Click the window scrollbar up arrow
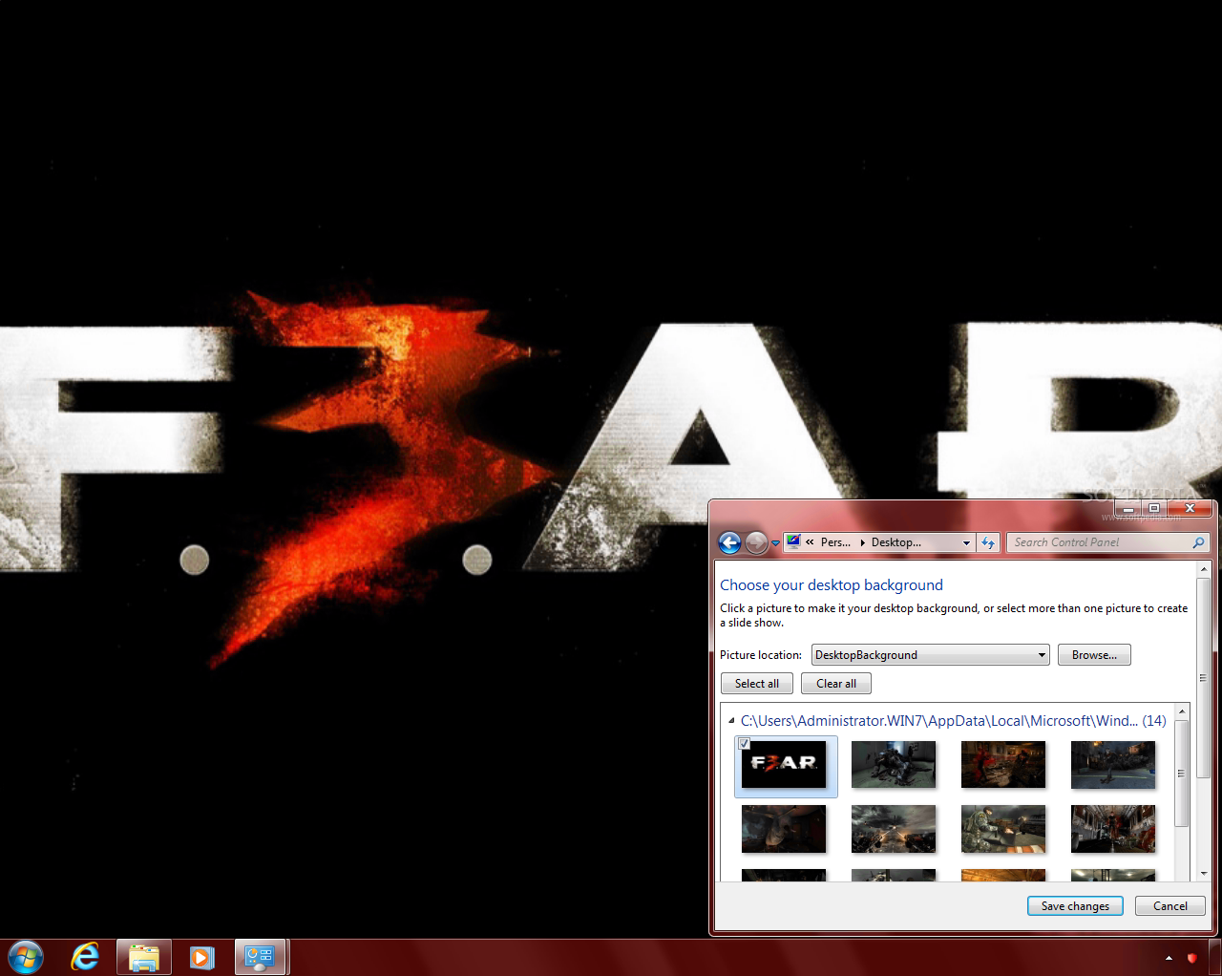The height and width of the screenshot is (976, 1222). pos(1204,569)
